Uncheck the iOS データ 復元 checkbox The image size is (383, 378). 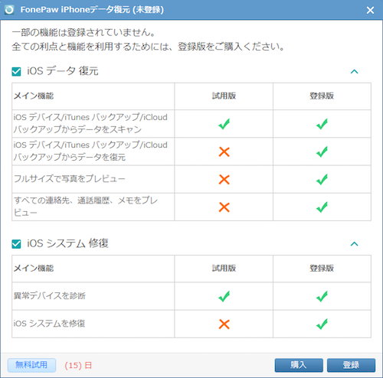[16, 72]
